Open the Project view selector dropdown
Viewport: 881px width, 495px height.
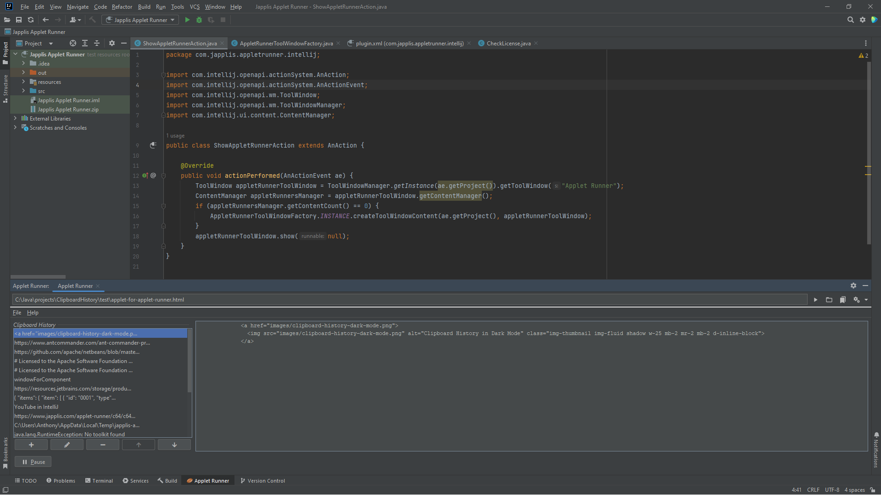34,43
